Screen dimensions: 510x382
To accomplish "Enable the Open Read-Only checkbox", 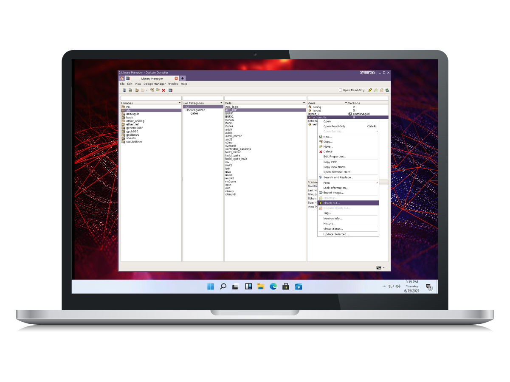I will [340, 90].
